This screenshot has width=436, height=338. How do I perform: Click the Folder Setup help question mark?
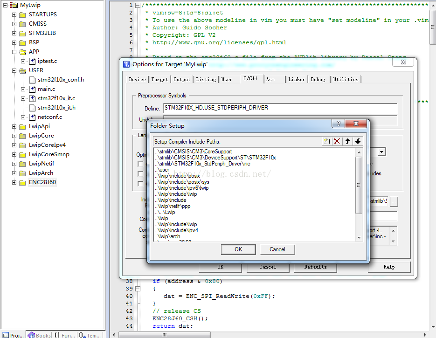[338, 124]
